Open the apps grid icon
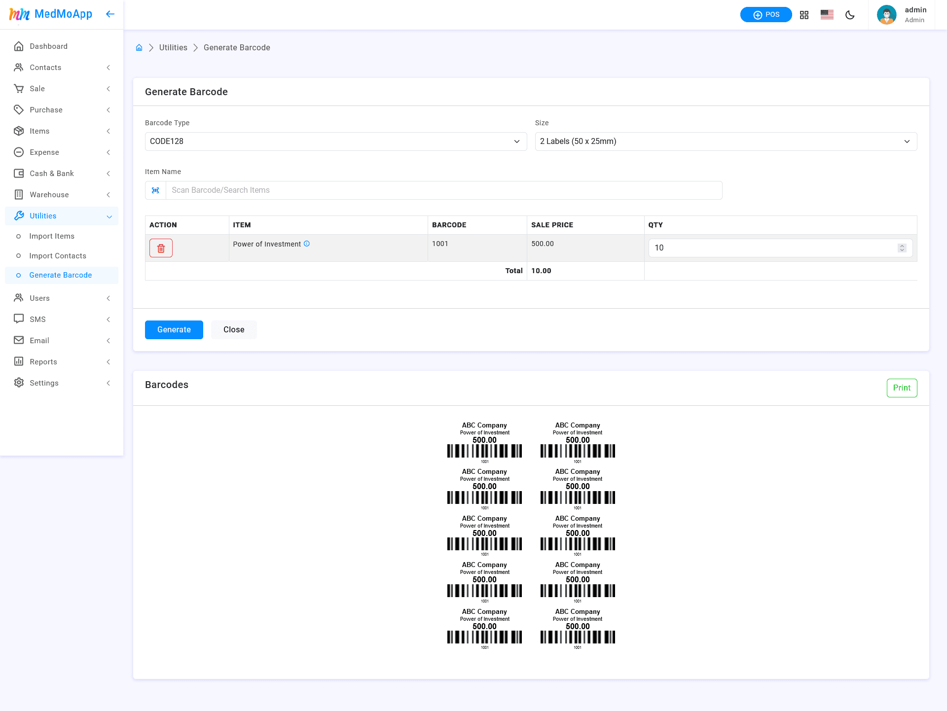The height and width of the screenshot is (711, 947). [x=804, y=15]
